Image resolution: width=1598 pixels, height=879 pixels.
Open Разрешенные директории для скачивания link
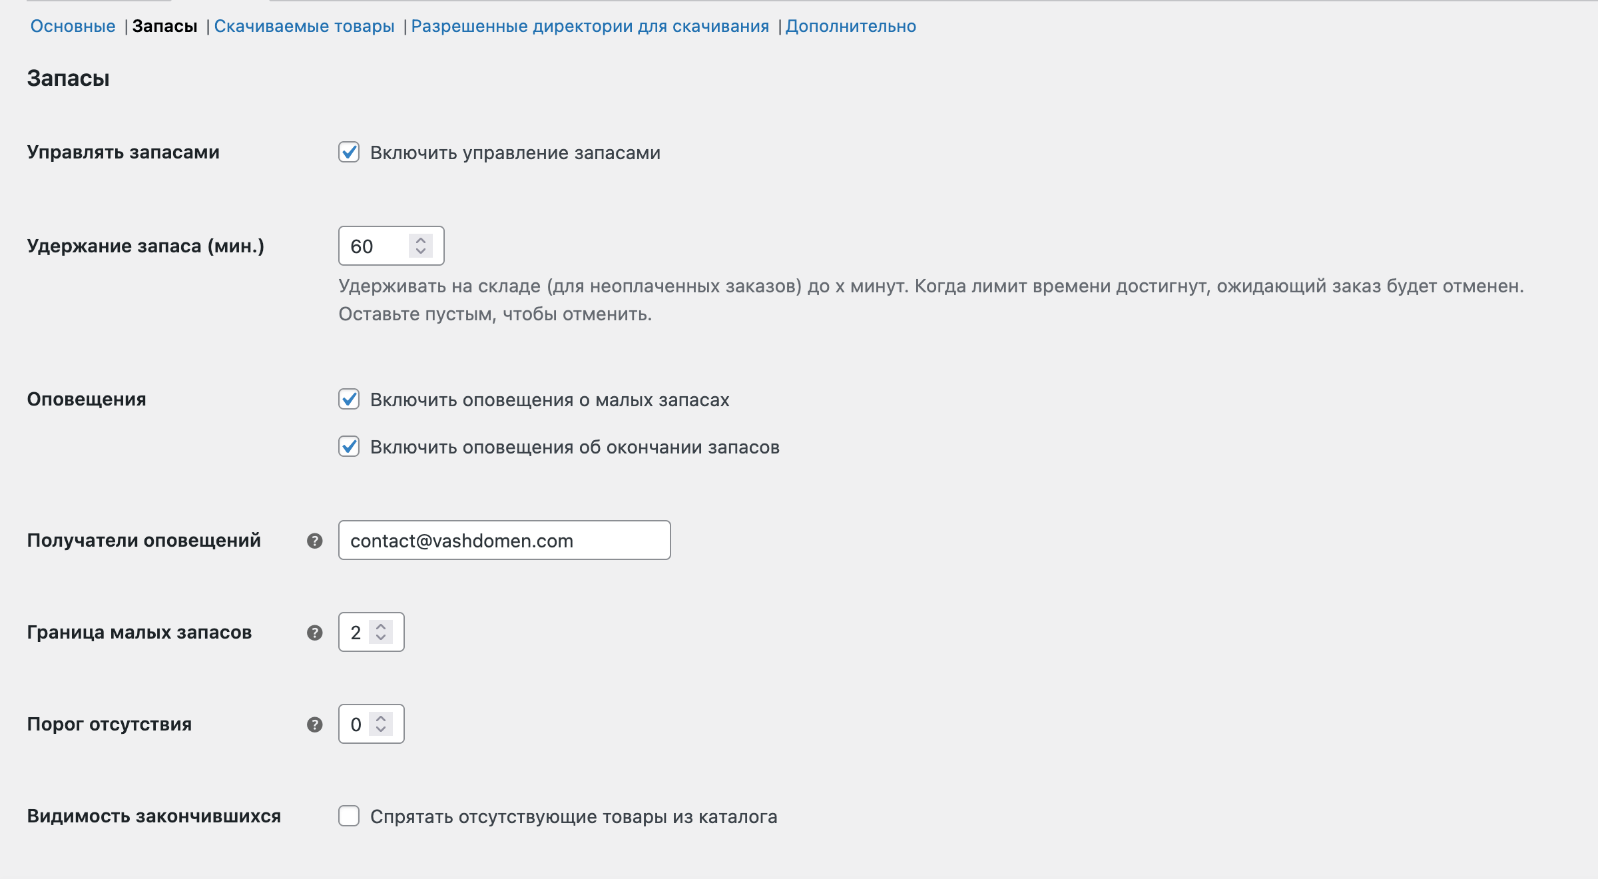click(590, 27)
